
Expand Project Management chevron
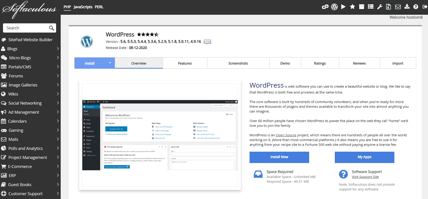click(x=58, y=157)
